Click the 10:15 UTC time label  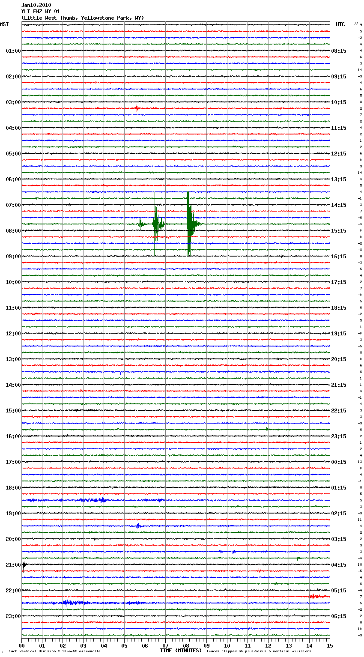coord(339,102)
